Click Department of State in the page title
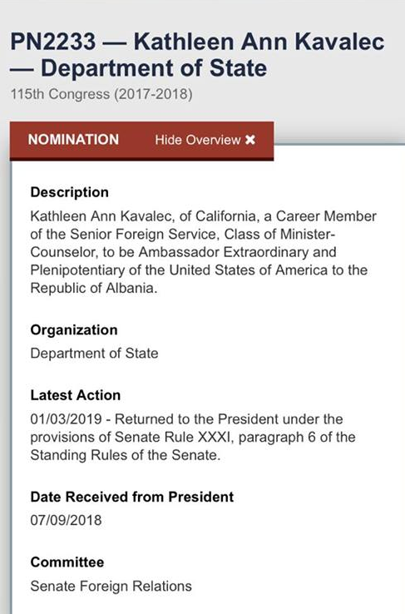Viewport: 405px width, 614px height. coord(154,68)
